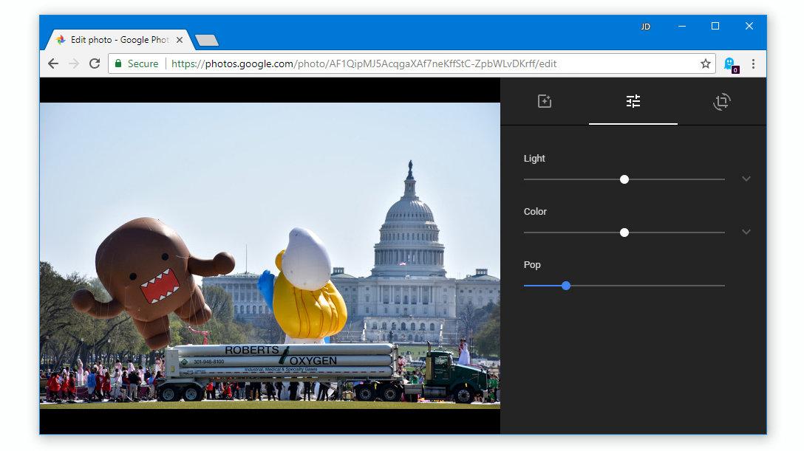Screen dimensions: 804x451
Task: Open the Chrome three-dot menu
Action: [753, 63]
